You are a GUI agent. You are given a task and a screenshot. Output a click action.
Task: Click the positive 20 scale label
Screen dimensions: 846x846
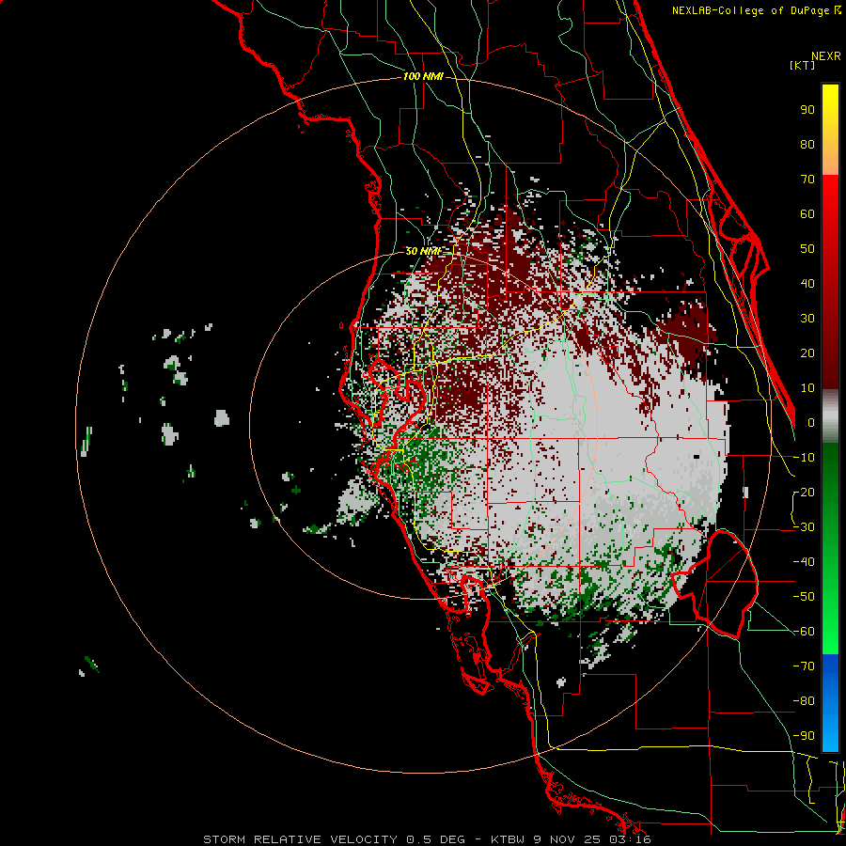[807, 353]
